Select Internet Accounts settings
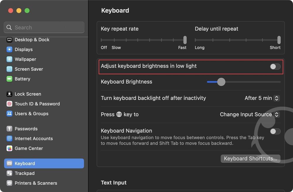The width and height of the screenshot is (293, 192). (x=34, y=139)
